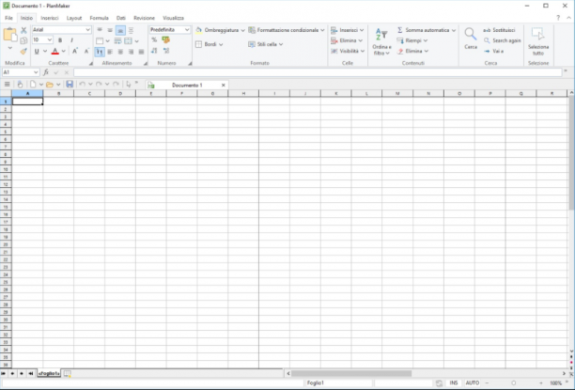Viewport: 575px width, 390px height.
Task: Click the Ordina e filtra icon
Action: pos(381,42)
